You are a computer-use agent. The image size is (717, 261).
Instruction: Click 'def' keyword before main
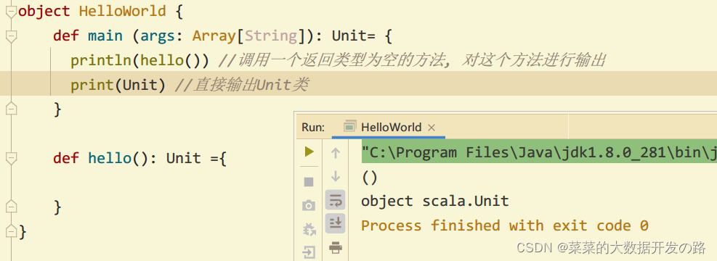pyautogui.click(x=66, y=36)
